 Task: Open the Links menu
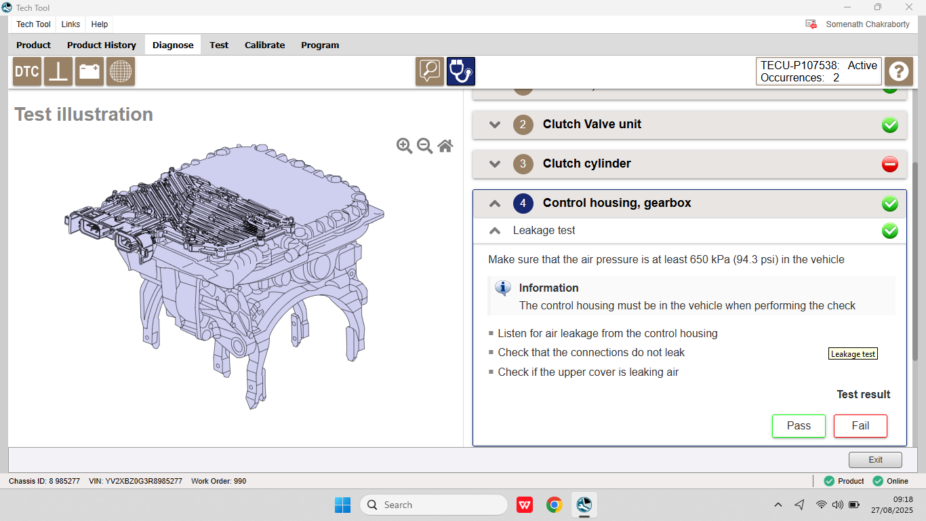tap(71, 24)
